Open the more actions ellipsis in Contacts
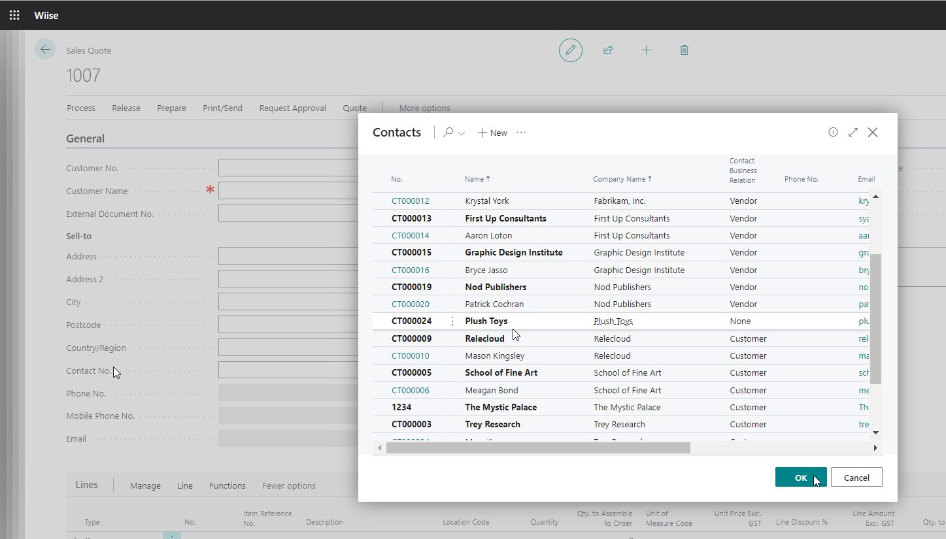 (521, 133)
